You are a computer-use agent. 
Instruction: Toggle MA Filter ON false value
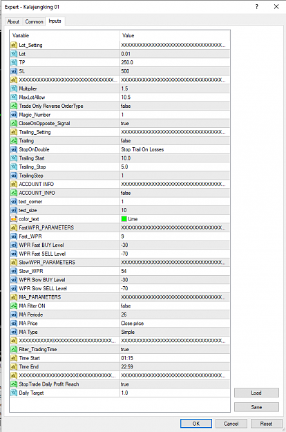175,306
